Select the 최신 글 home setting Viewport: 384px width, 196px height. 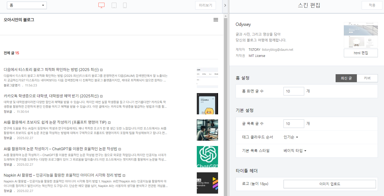[346, 78]
